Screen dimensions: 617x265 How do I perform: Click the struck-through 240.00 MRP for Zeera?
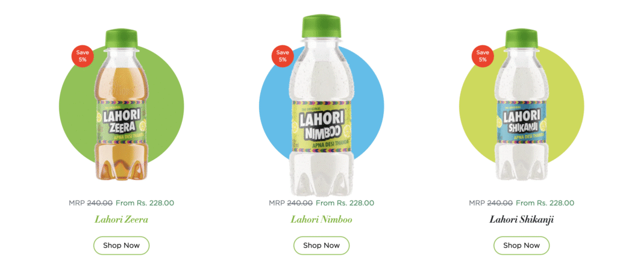[99, 203]
